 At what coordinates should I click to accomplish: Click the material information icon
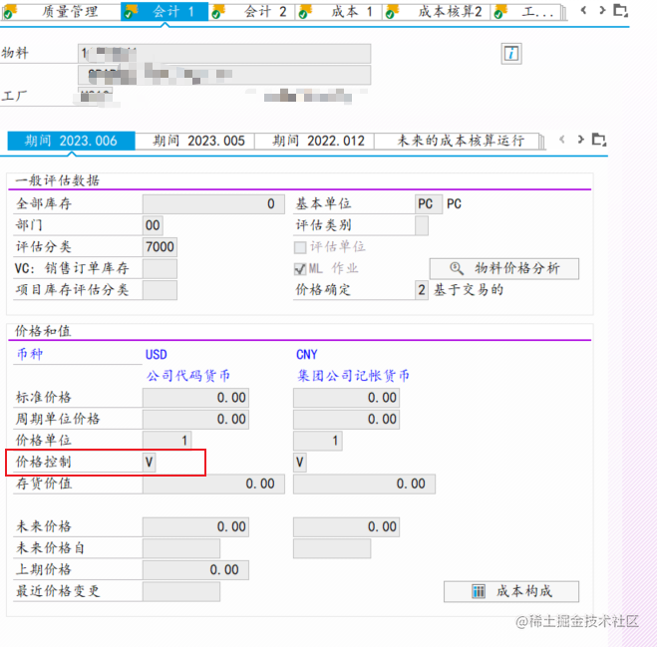511,54
